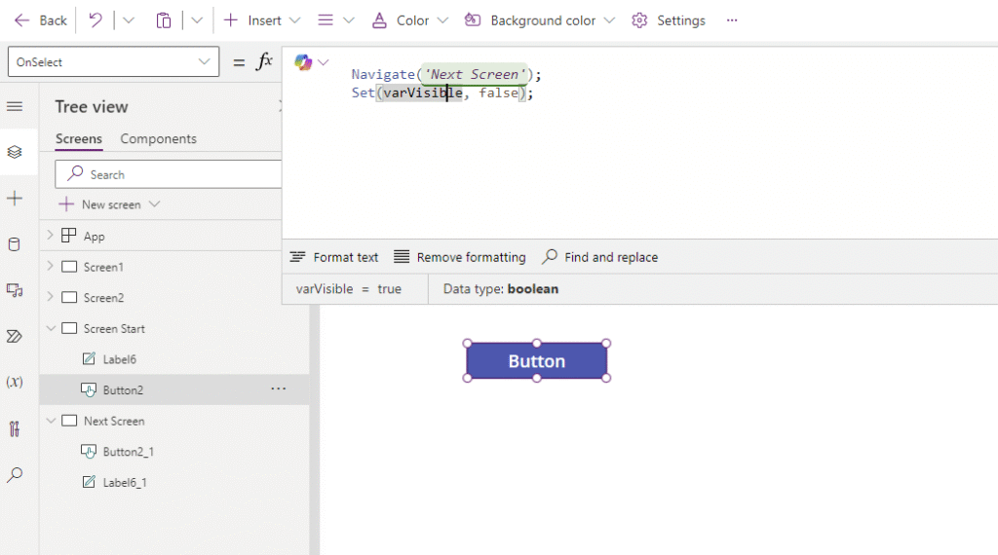This screenshot has width=998, height=555.
Task: Select the Button control on canvas
Action: [x=537, y=360]
